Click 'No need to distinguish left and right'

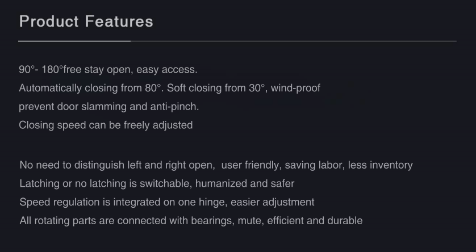tap(103, 165)
